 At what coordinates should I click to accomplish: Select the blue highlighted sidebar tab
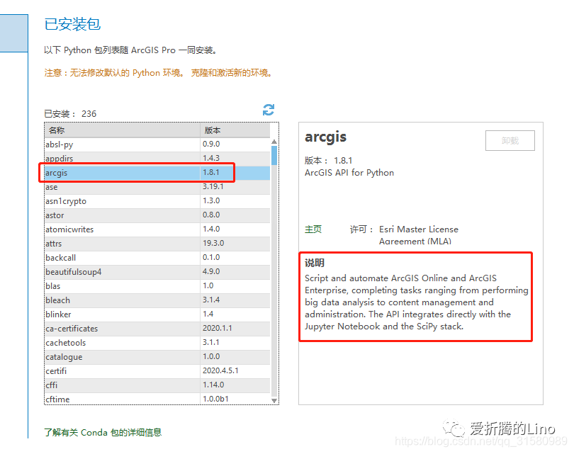pyautogui.click(x=14, y=33)
